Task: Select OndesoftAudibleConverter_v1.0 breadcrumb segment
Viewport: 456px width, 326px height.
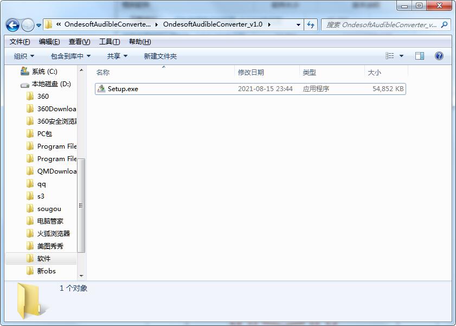Action: (213, 24)
